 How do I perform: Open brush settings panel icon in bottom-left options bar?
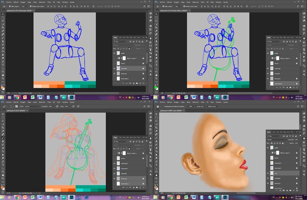[x=16, y=106]
